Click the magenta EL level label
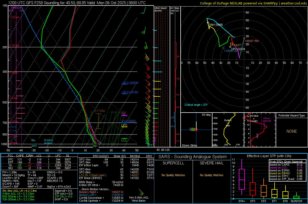Image resolution: width=308 pixels, height=204 pixels. click(x=124, y=114)
